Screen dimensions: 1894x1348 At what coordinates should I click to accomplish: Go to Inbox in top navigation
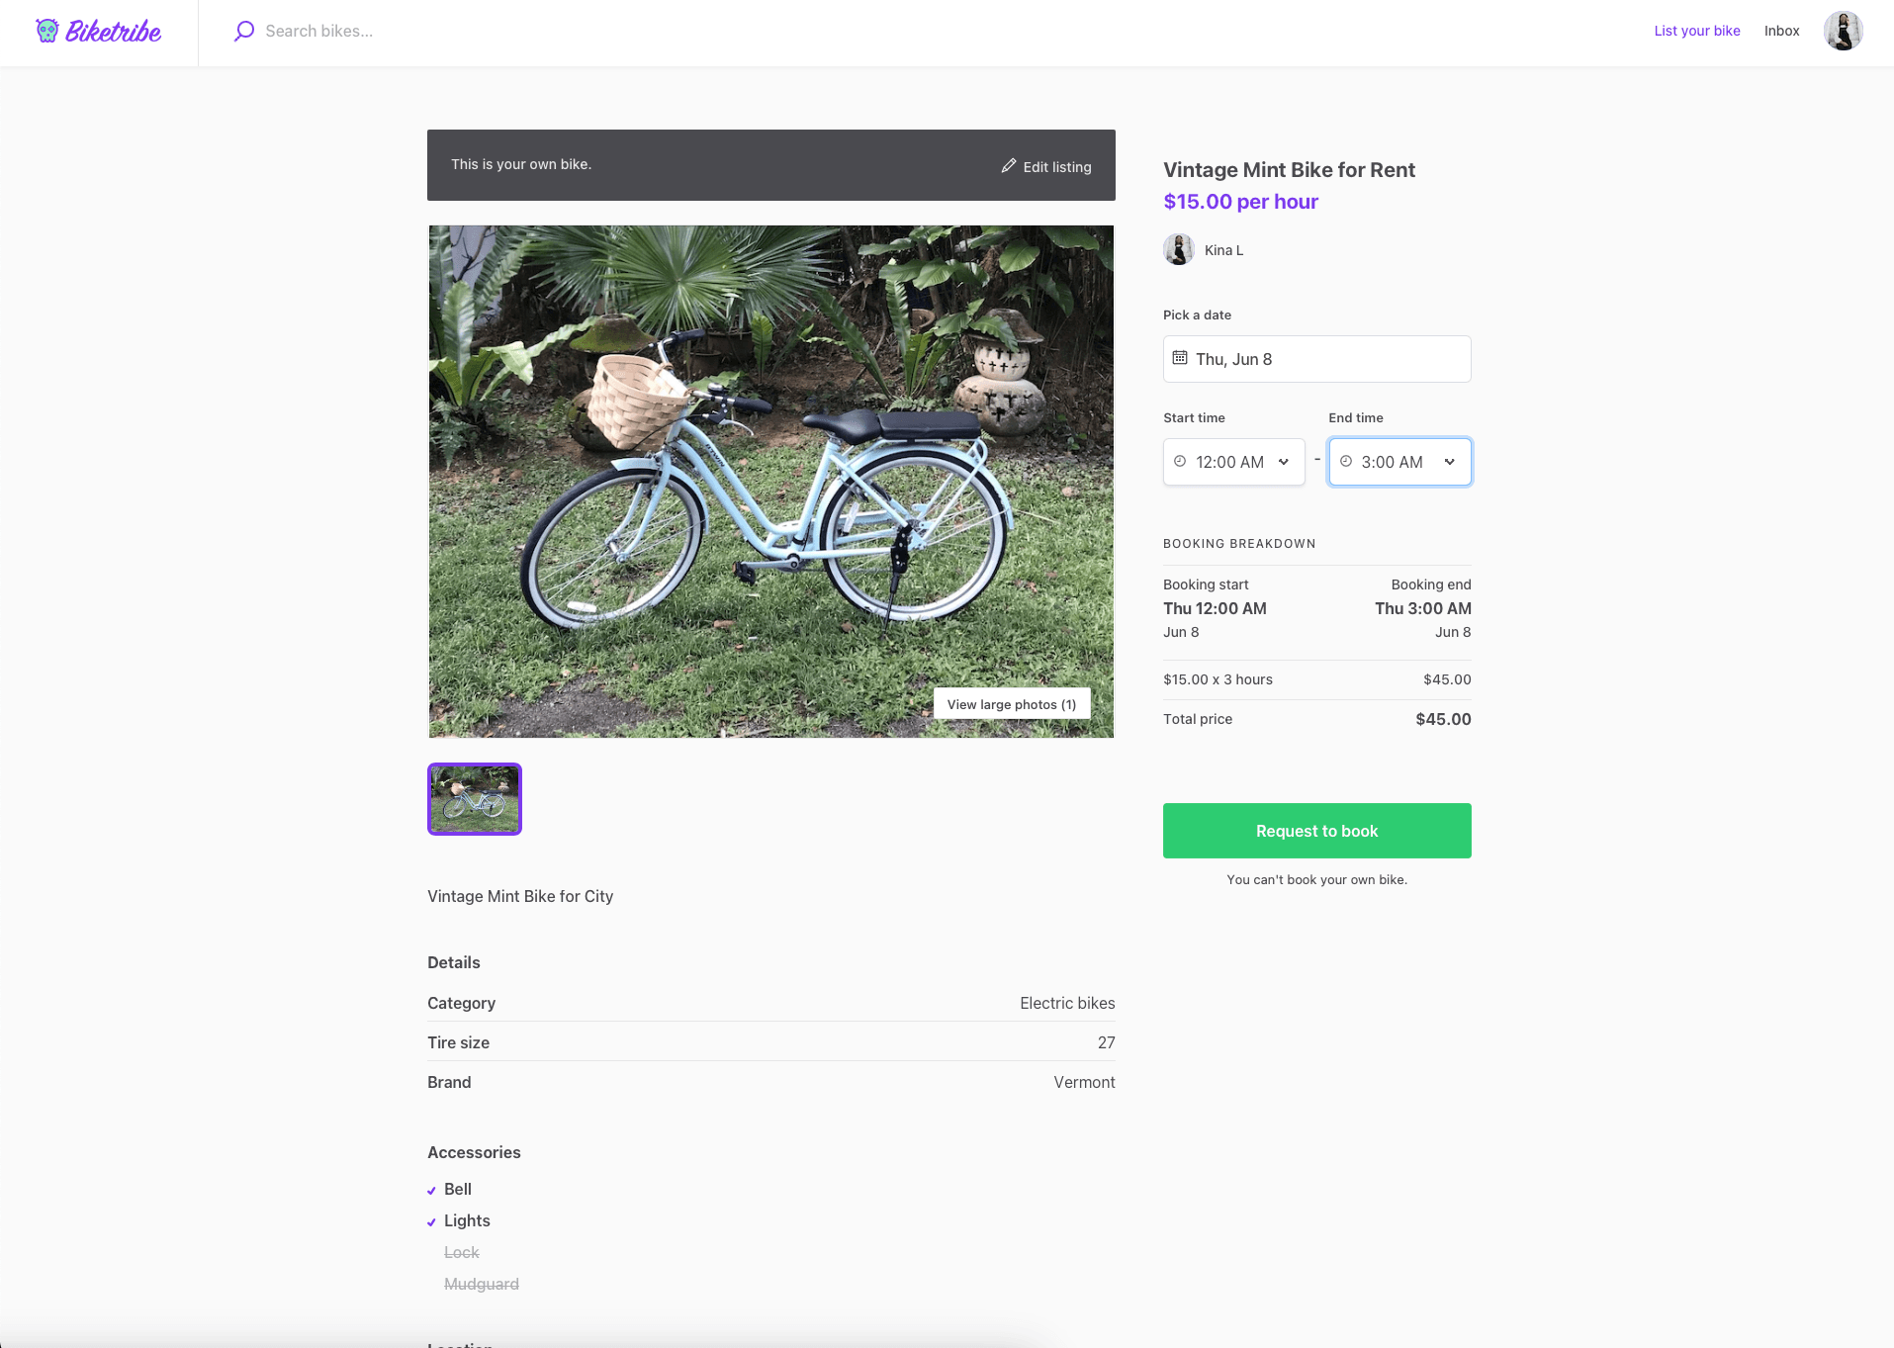[1781, 31]
